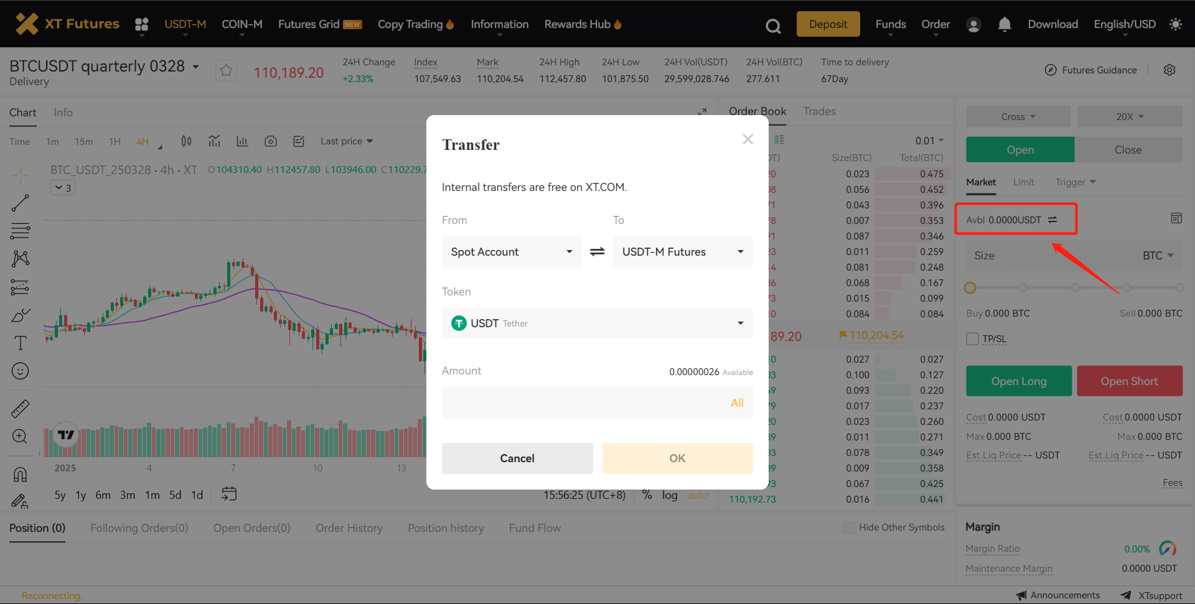Switch to the Close position toggle
The height and width of the screenshot is (604, 1195).
pyautogui.click(x=1128, y=150)
